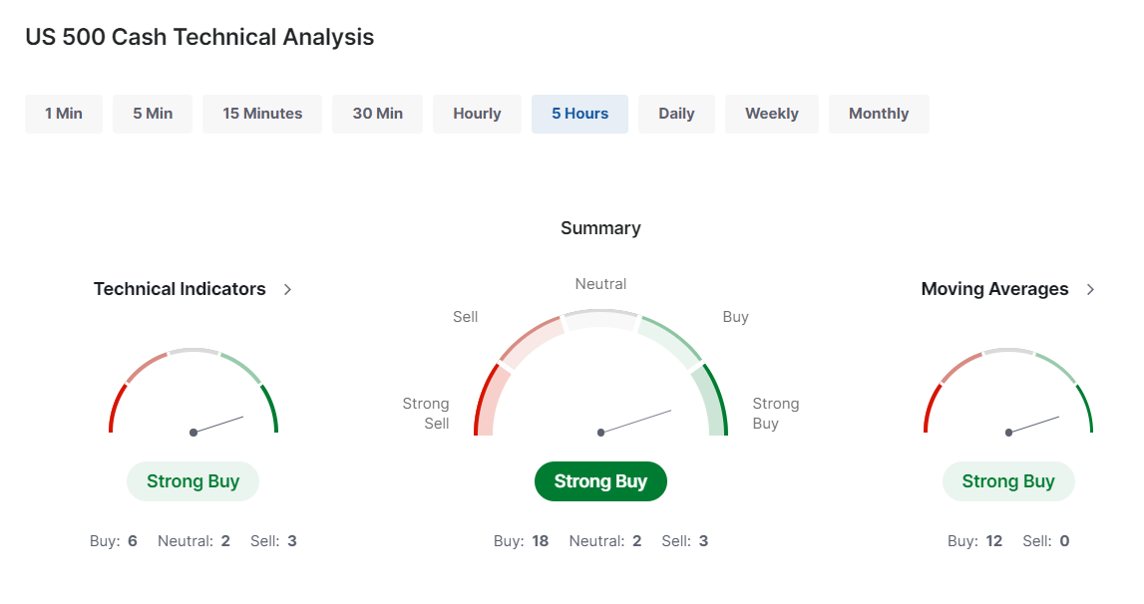
Task: Open Technical Indicators chevron arrow
Action: [x=287, y=290]
